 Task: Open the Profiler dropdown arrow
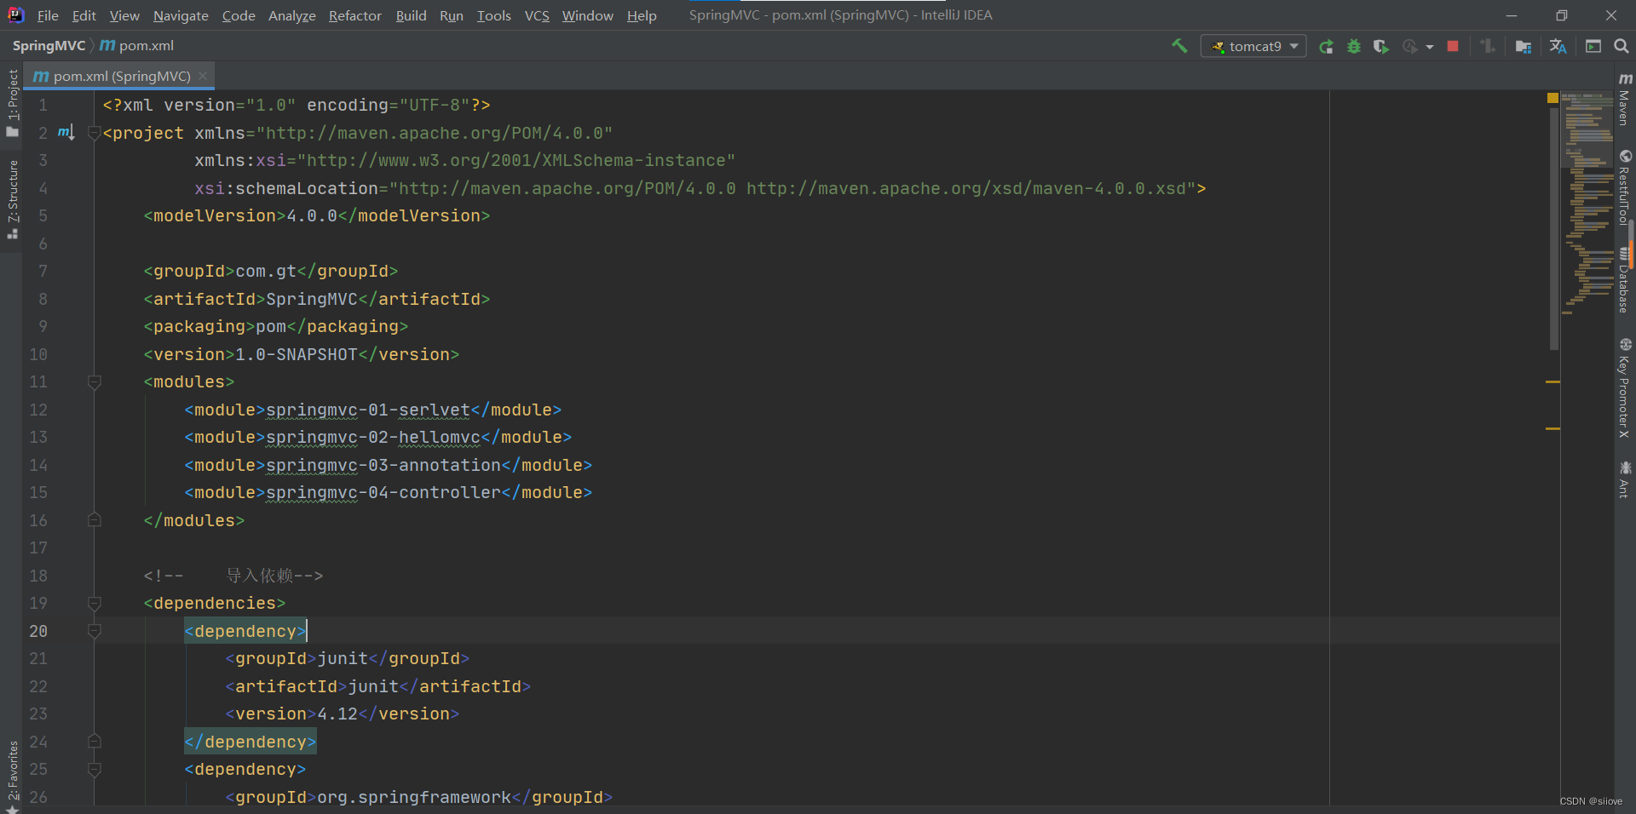pos(1427,45)
